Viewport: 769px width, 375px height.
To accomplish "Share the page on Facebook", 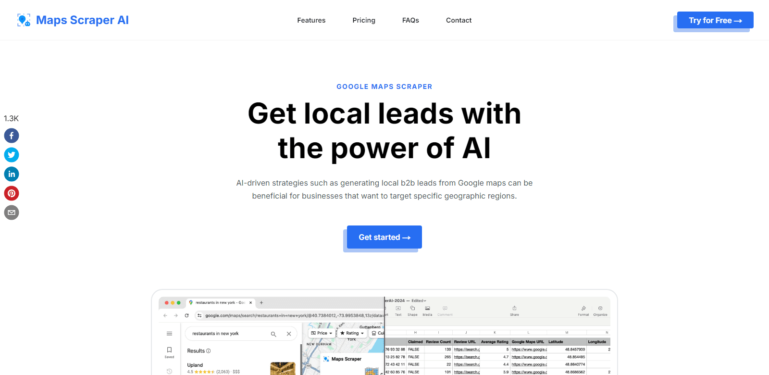I will [12, 136].
